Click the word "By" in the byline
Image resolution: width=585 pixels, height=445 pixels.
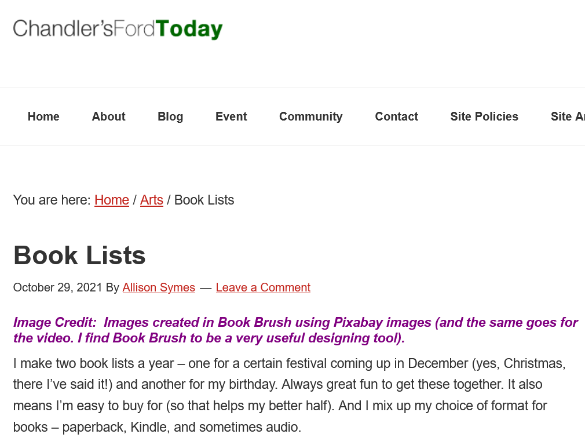click(112, 287)
